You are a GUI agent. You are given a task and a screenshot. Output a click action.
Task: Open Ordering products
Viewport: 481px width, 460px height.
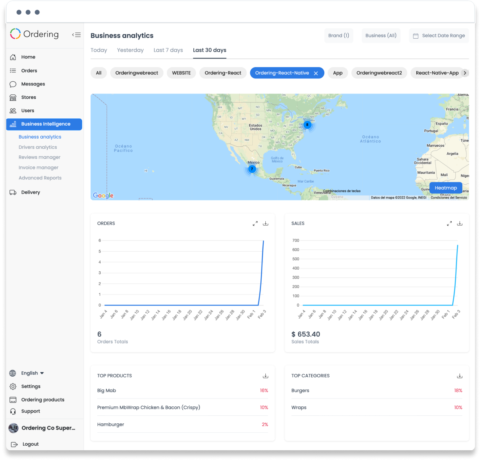click(x=43, y=399)
